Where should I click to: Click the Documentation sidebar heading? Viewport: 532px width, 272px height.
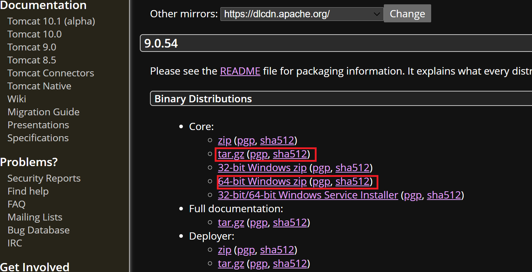coord(43,5)
